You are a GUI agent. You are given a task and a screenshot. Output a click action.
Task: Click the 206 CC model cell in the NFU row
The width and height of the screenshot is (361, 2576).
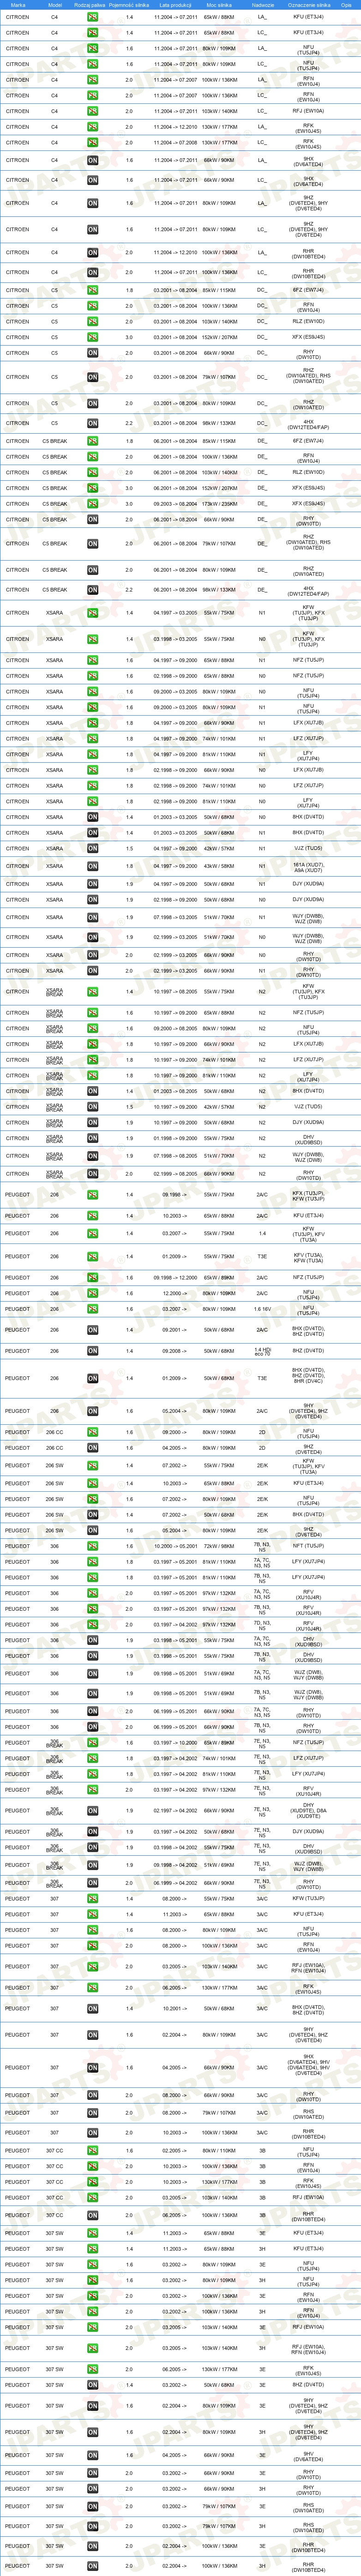coord(54,1432)
